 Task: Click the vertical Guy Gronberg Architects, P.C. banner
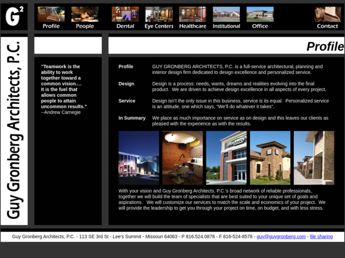[x=14, y=131]
